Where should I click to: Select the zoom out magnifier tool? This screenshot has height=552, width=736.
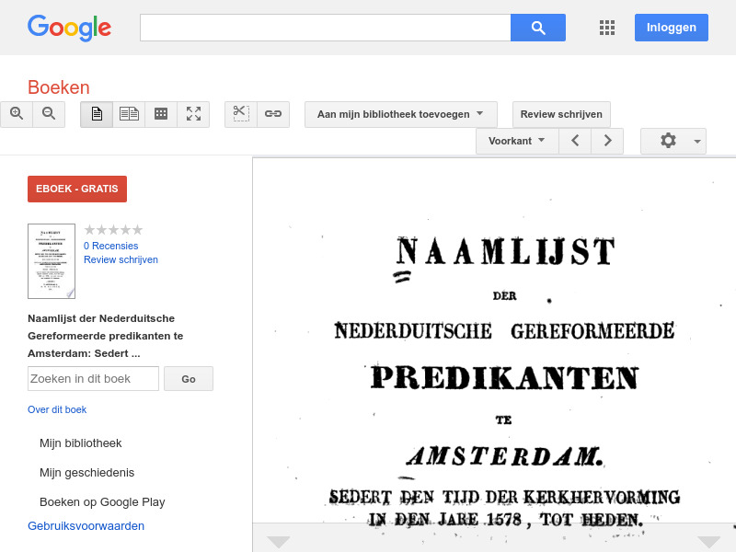[x=49, y=113]
